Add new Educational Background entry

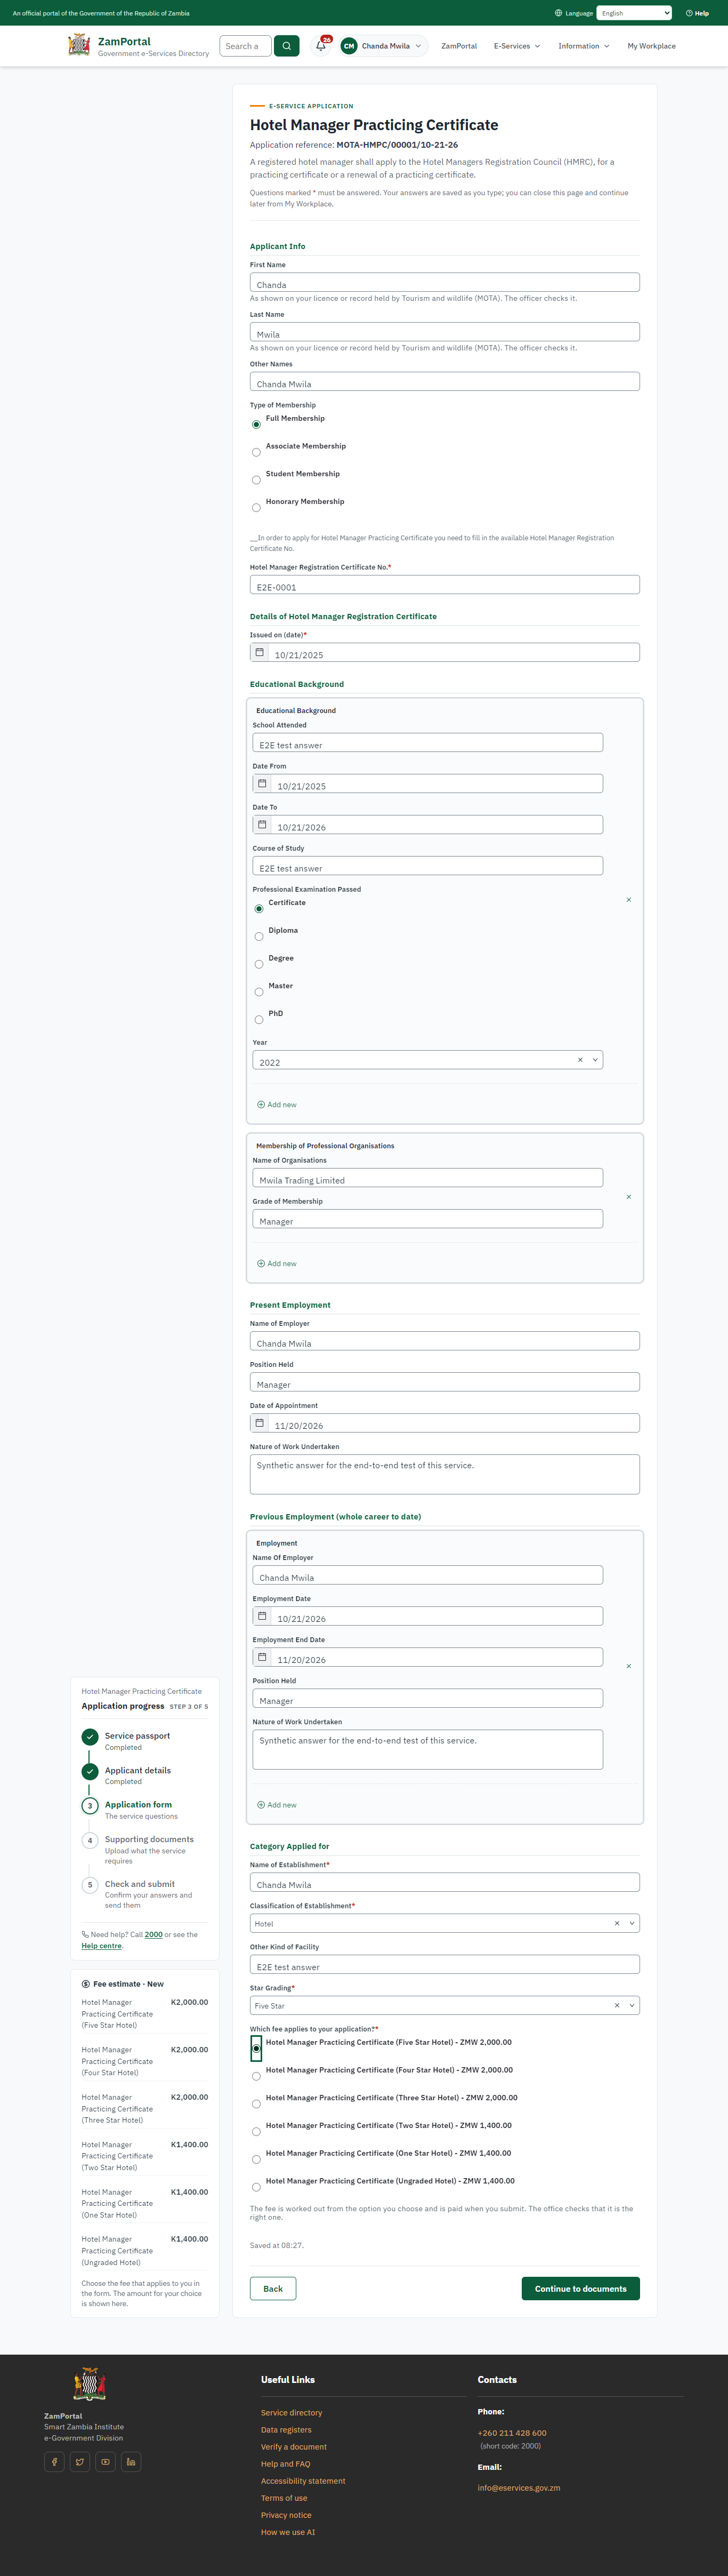[x=277, y=1105]
